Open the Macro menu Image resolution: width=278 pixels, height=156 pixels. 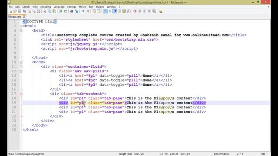(82, 7)
